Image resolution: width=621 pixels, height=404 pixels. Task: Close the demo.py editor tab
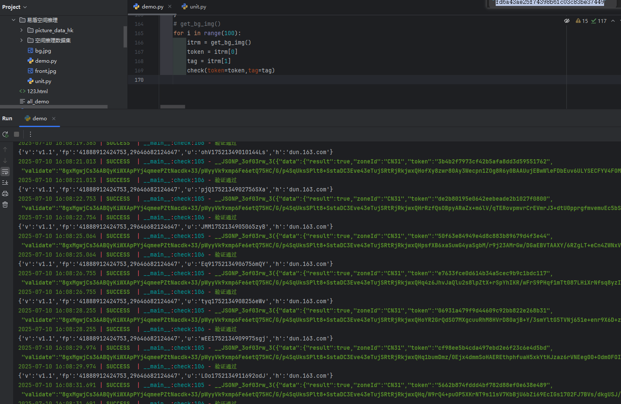tap(170, 6)
